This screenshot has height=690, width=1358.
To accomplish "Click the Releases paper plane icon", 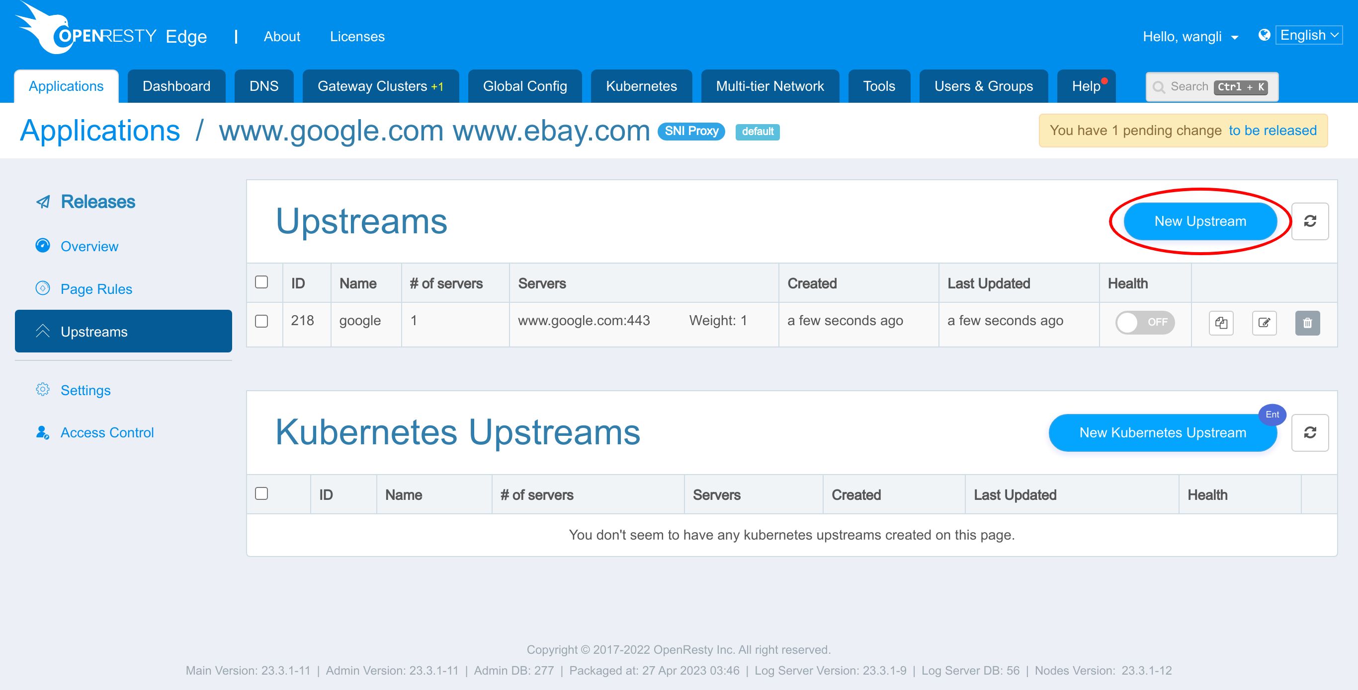I will pyautogui.click(x=43, y=202).
